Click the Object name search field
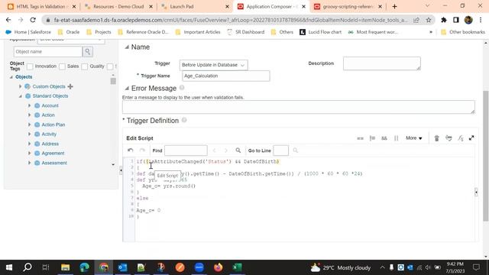This screenshot has height=275, width=489. pyautogui.click(x=48, y=52)
